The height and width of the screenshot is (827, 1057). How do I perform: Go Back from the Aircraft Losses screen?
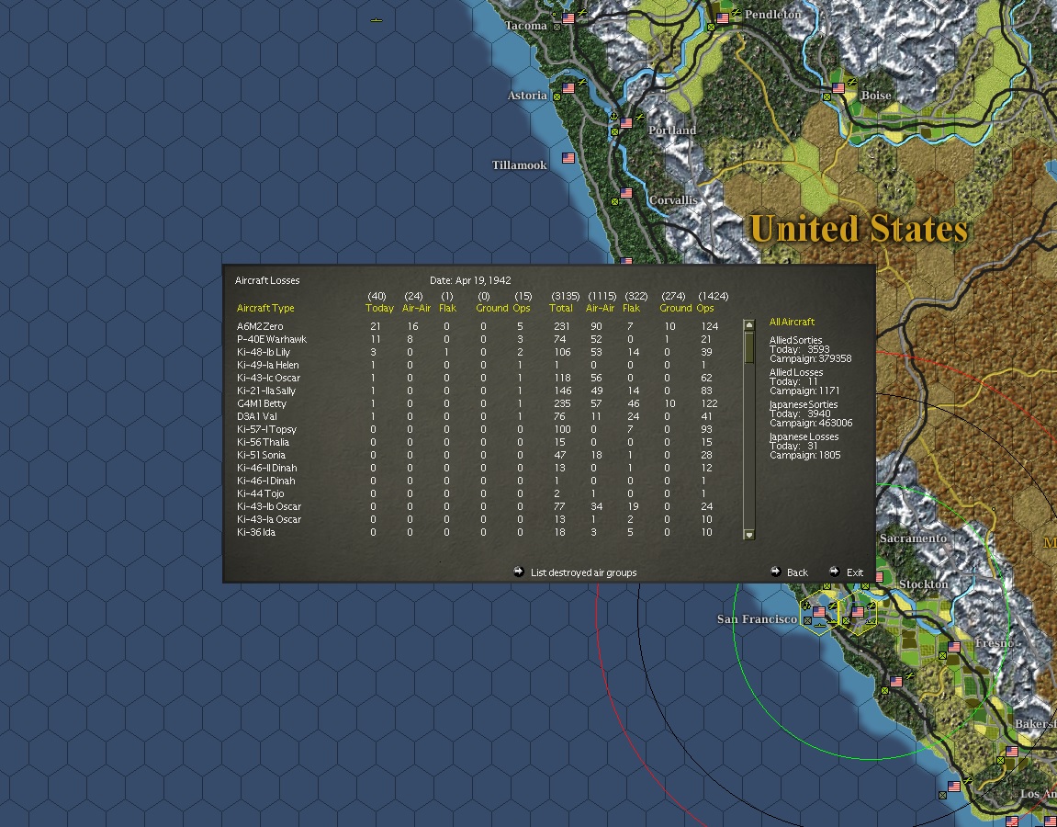coord(790,572)
